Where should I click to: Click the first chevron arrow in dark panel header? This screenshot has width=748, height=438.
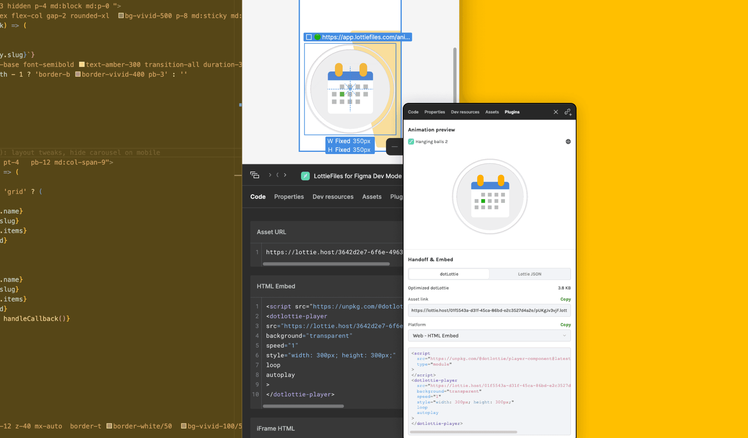(270, 175)
